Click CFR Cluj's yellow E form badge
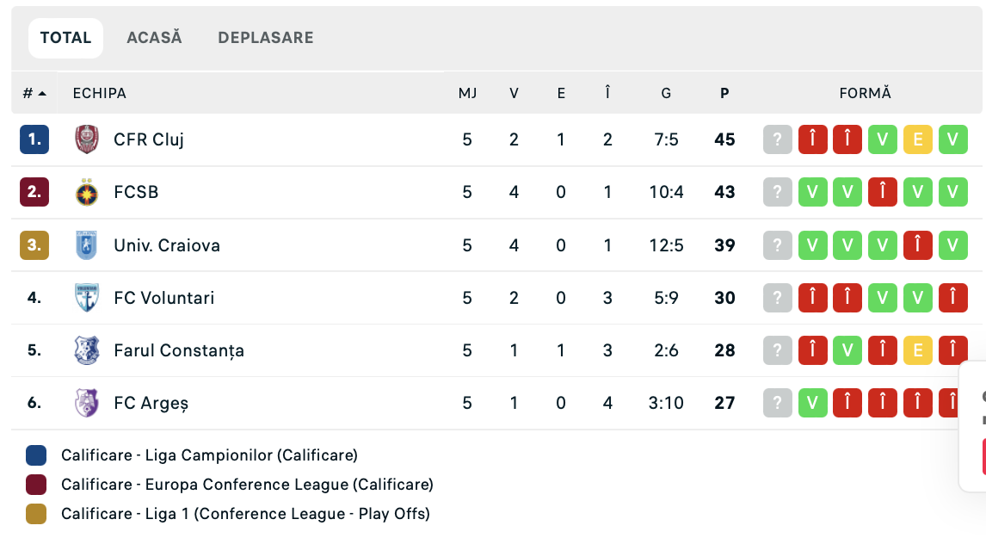Image resolution: width=986 pixels, height=538 pixels. click(917, 139)
